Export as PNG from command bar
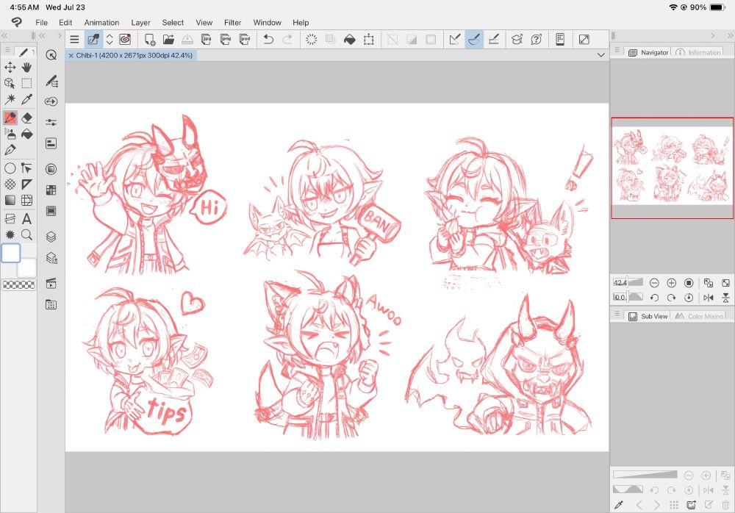This screenshot has height=513, width=735. pos(226,40)
